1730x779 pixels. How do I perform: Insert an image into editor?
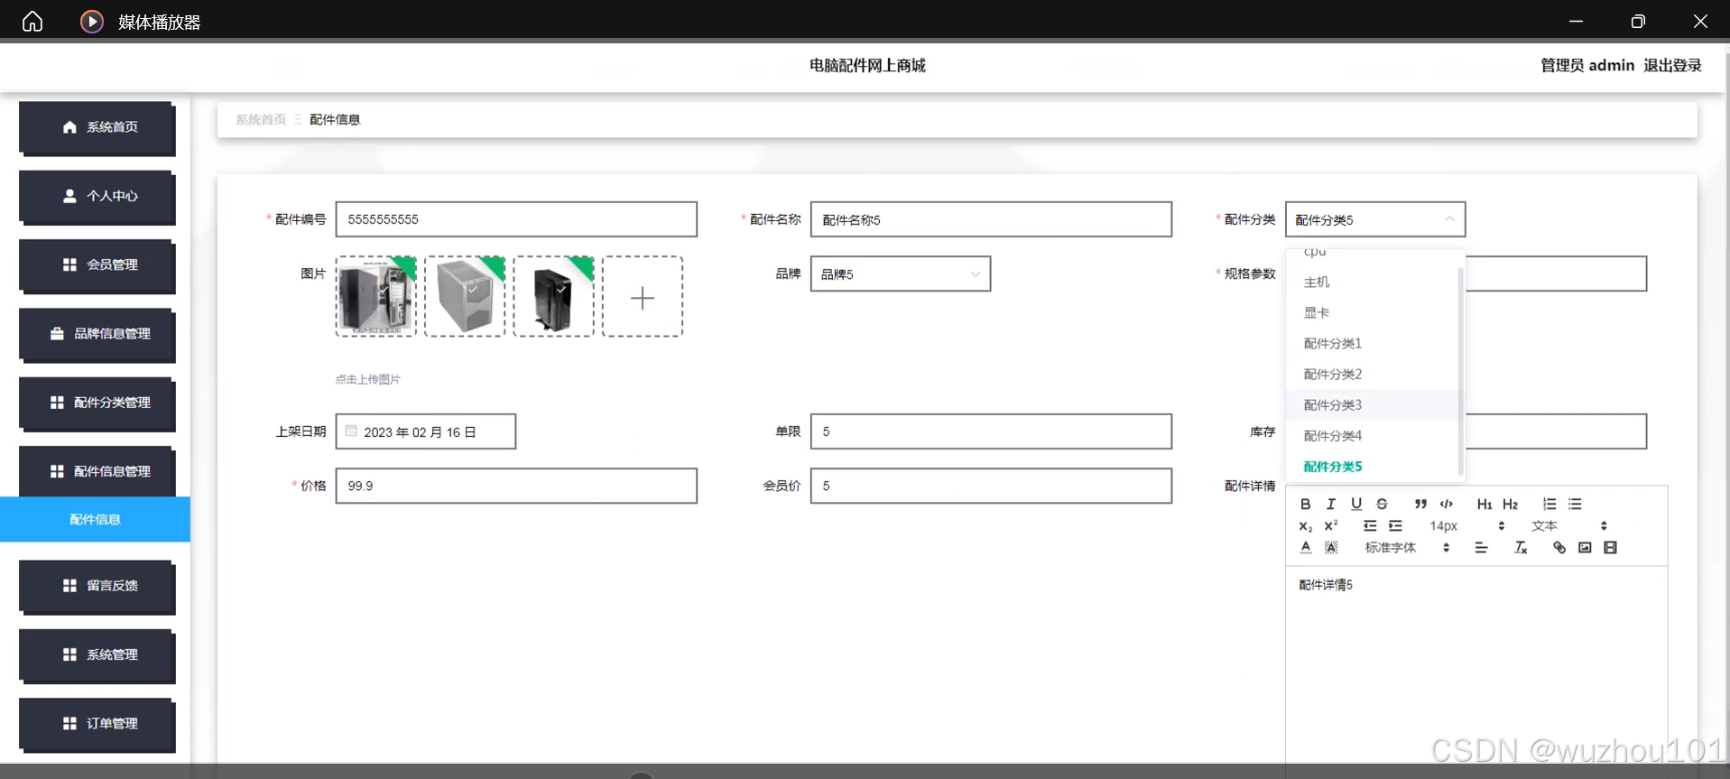tap(1585, 547)
